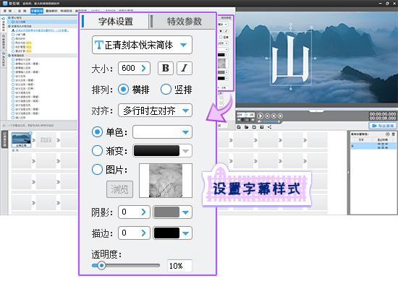Screen dimensions: 398x281
Task: Click the 导出视频 export button
Action: click(x=383, y=126)
